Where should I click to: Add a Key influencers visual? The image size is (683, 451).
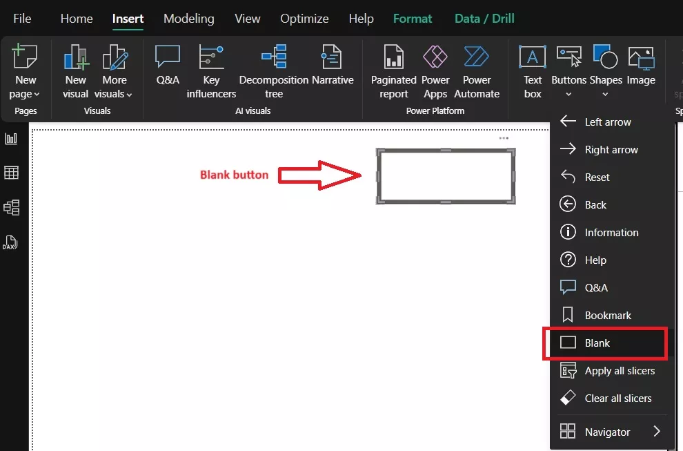(210, 69)
